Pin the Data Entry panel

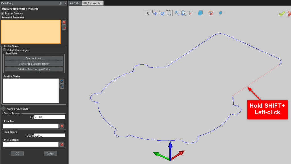pos(61,3)
